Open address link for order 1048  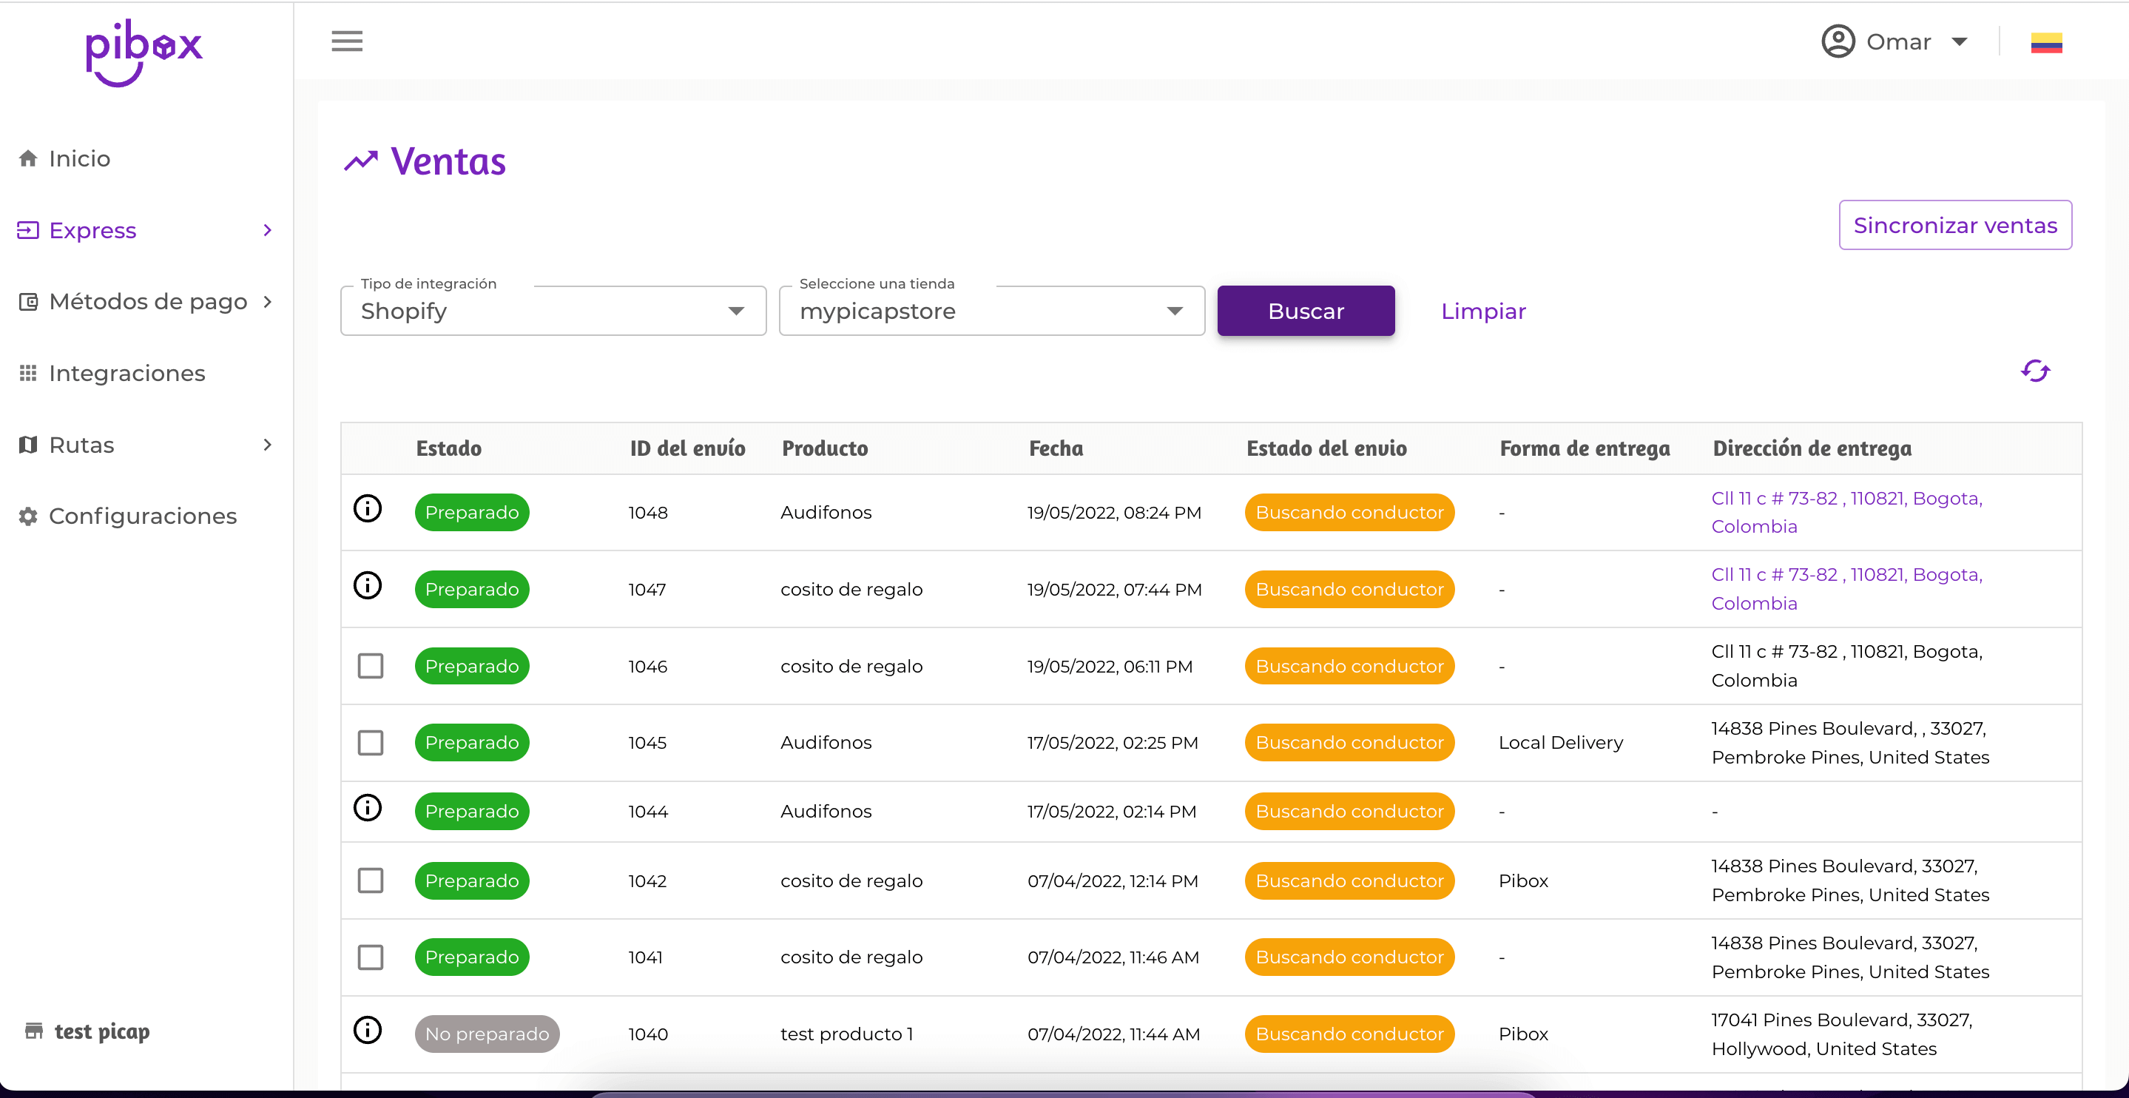[1847, 513]
